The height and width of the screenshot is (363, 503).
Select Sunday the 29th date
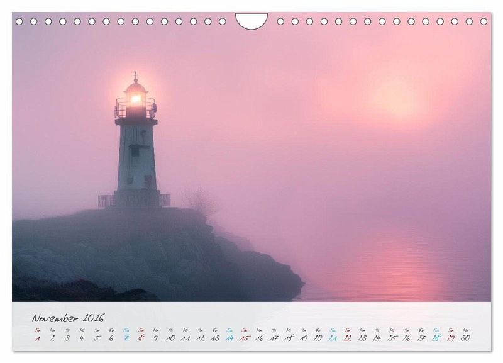(451, 338)
